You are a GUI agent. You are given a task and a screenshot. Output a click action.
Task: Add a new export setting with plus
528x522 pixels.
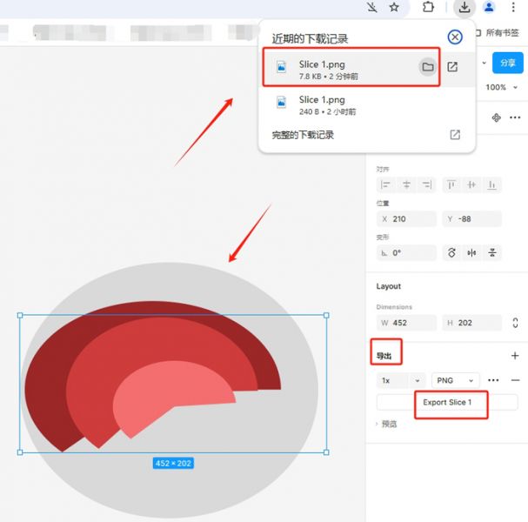(515, 356)
